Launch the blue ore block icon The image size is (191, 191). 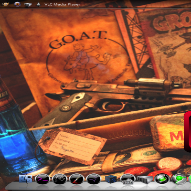click(x=111, y=180)
